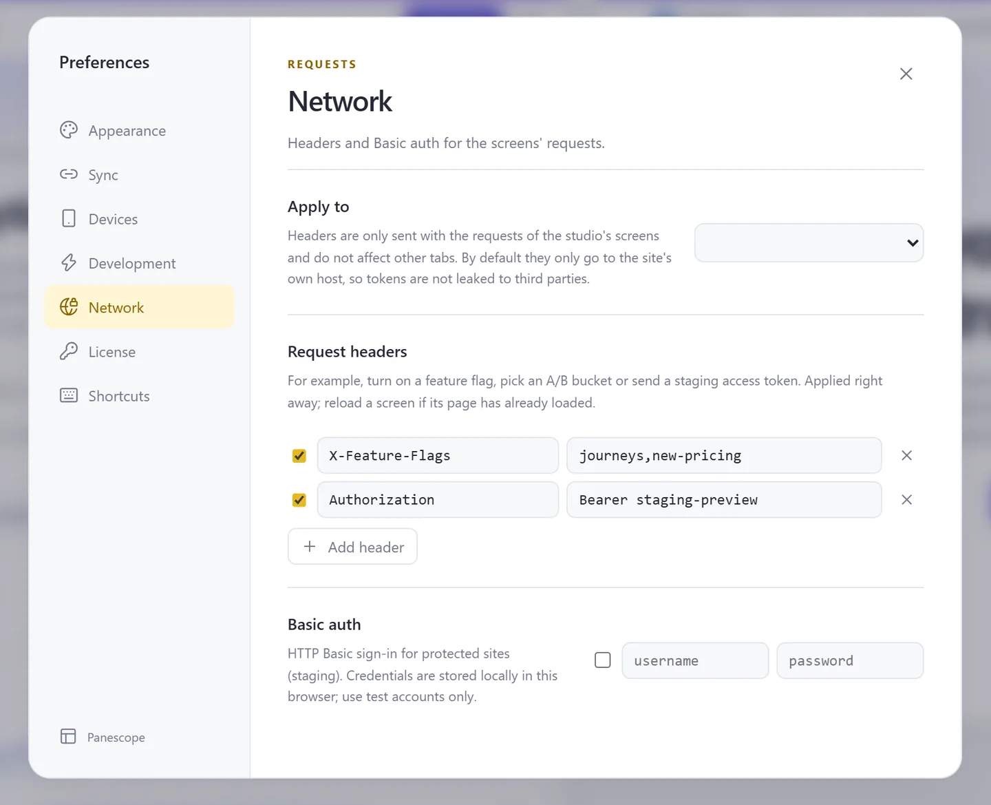Edit the Authorization header name field
Screen dimensions: 991x805
(438, 499)
